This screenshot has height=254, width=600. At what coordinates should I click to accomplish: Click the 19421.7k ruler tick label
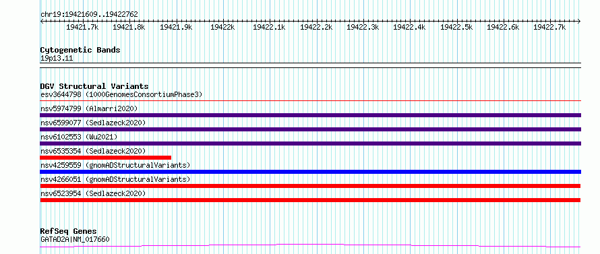click(82, 27)
